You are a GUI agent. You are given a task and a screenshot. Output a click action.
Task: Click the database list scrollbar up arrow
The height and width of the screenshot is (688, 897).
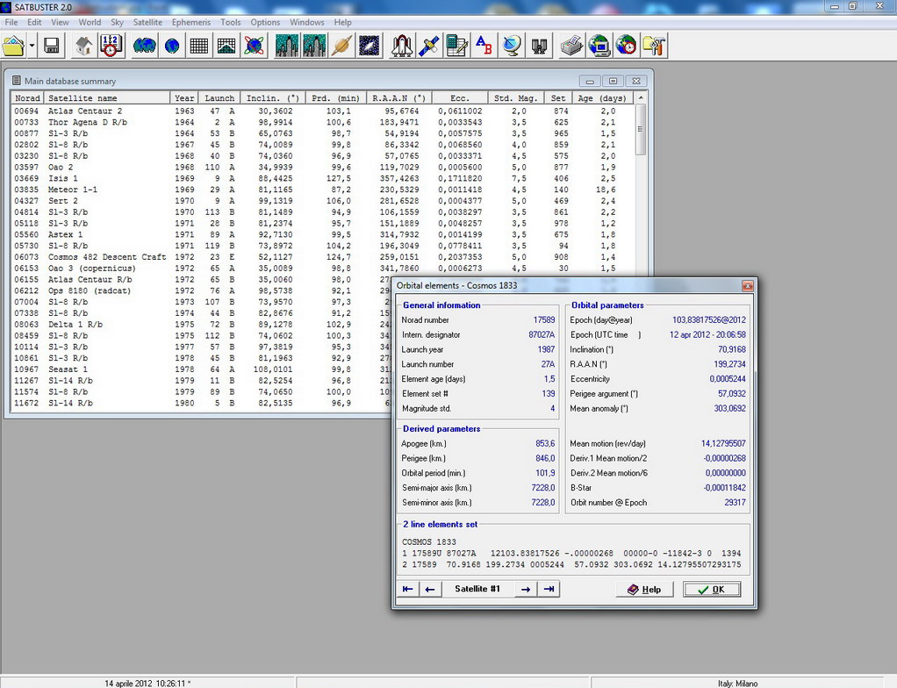(x=641, y=97)
